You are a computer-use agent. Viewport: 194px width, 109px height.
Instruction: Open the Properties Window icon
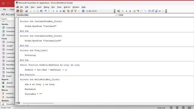pos(72,11)
